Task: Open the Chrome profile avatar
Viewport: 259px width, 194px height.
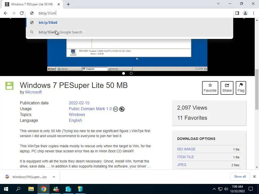Action: (245, 13)
